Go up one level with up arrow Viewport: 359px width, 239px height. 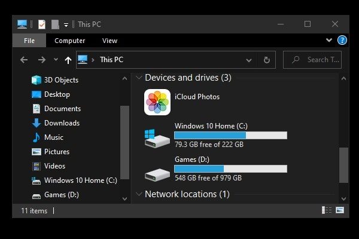click(68, 60)
